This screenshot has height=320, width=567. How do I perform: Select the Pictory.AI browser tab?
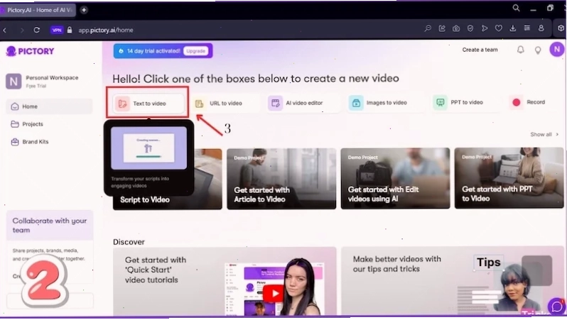(x=38, y=10)
